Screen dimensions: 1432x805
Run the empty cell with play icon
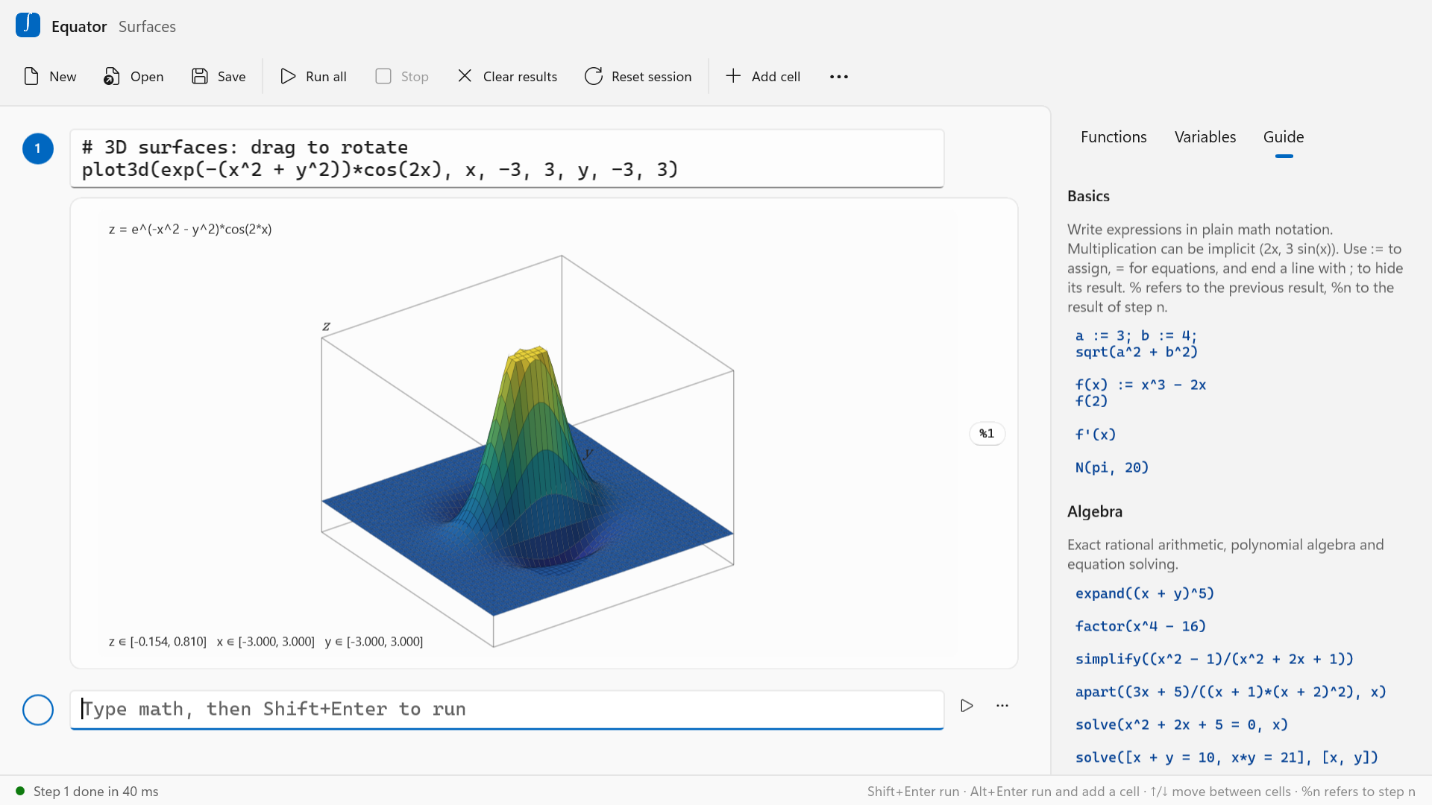click(x=967, y=706)
